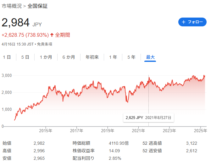This screenshot has height=162, width=211.
Task: Open the 免責条項 disclaimer link
Action: pyautogui.click(x=45, y=44)
